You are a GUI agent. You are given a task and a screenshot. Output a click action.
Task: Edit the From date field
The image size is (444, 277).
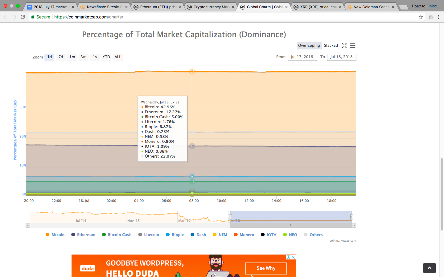coord(302,57)
